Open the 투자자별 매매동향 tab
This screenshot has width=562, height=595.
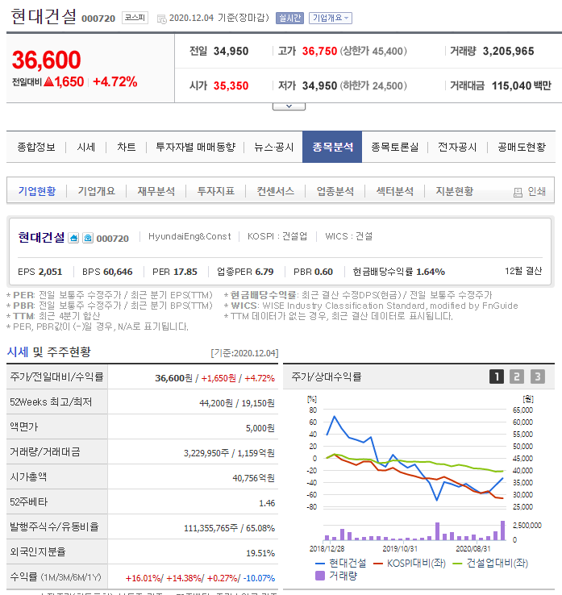click(x=195, y=148)
